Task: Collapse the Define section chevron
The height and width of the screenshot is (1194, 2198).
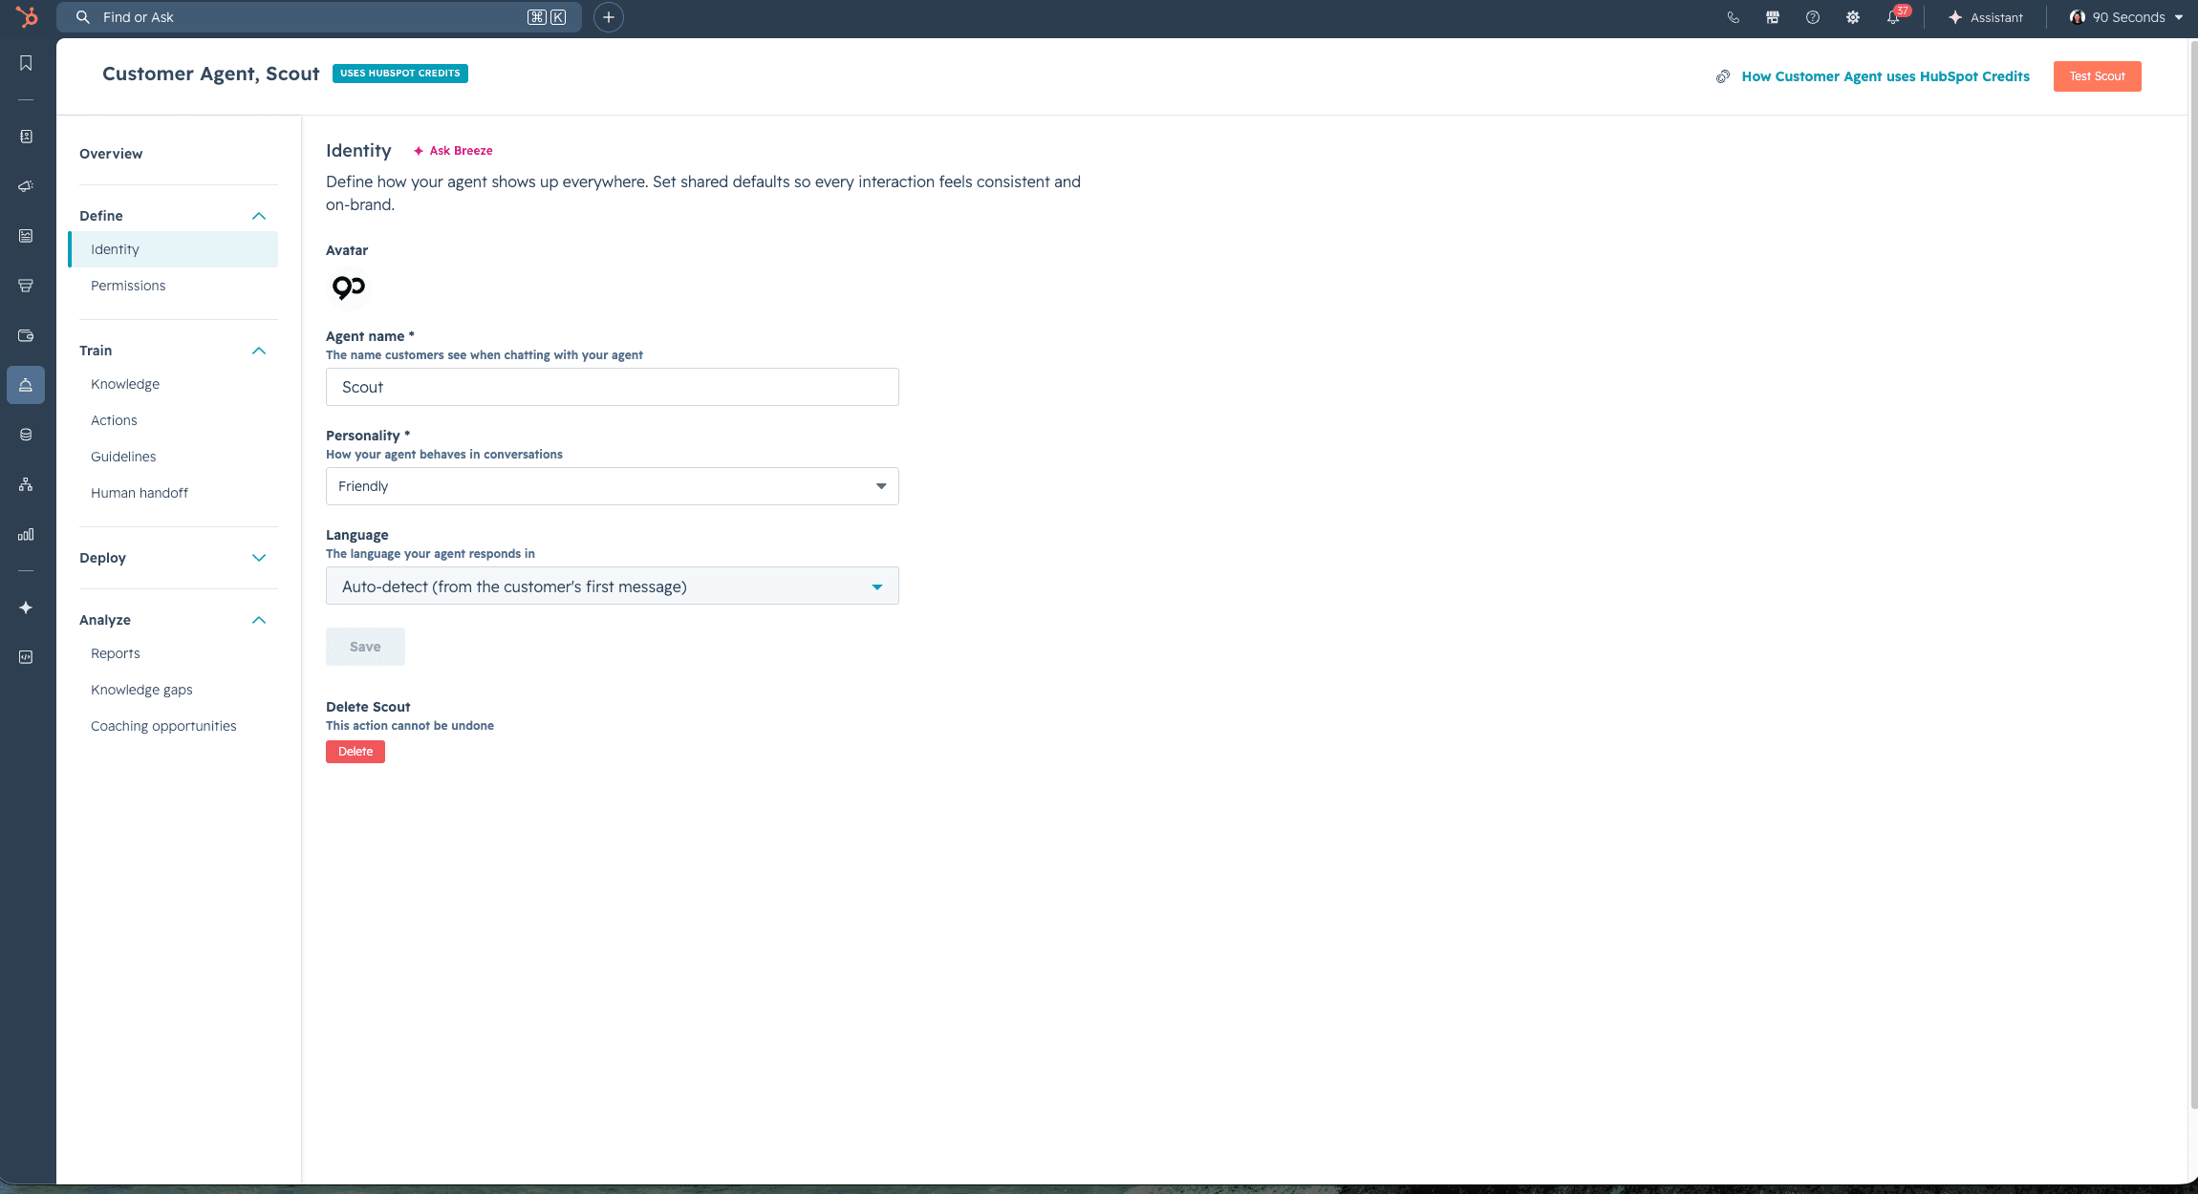Action: point(259,216)
